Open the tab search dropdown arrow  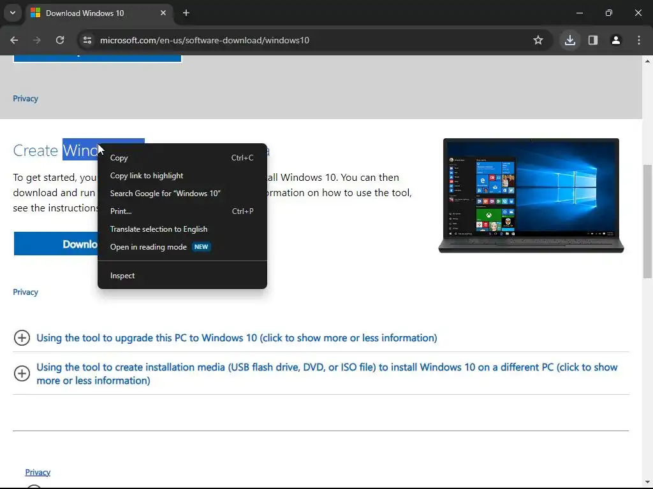coord(13,13)
